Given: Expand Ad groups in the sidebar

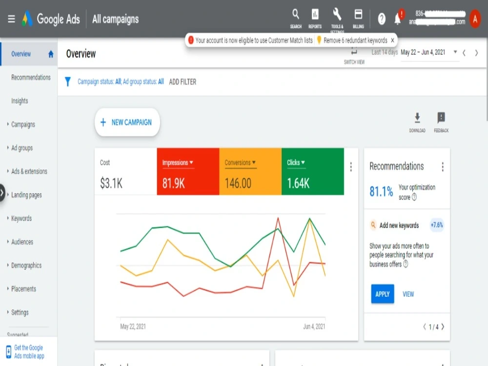Looking at the screenshot, I should (x=8, y=147).
